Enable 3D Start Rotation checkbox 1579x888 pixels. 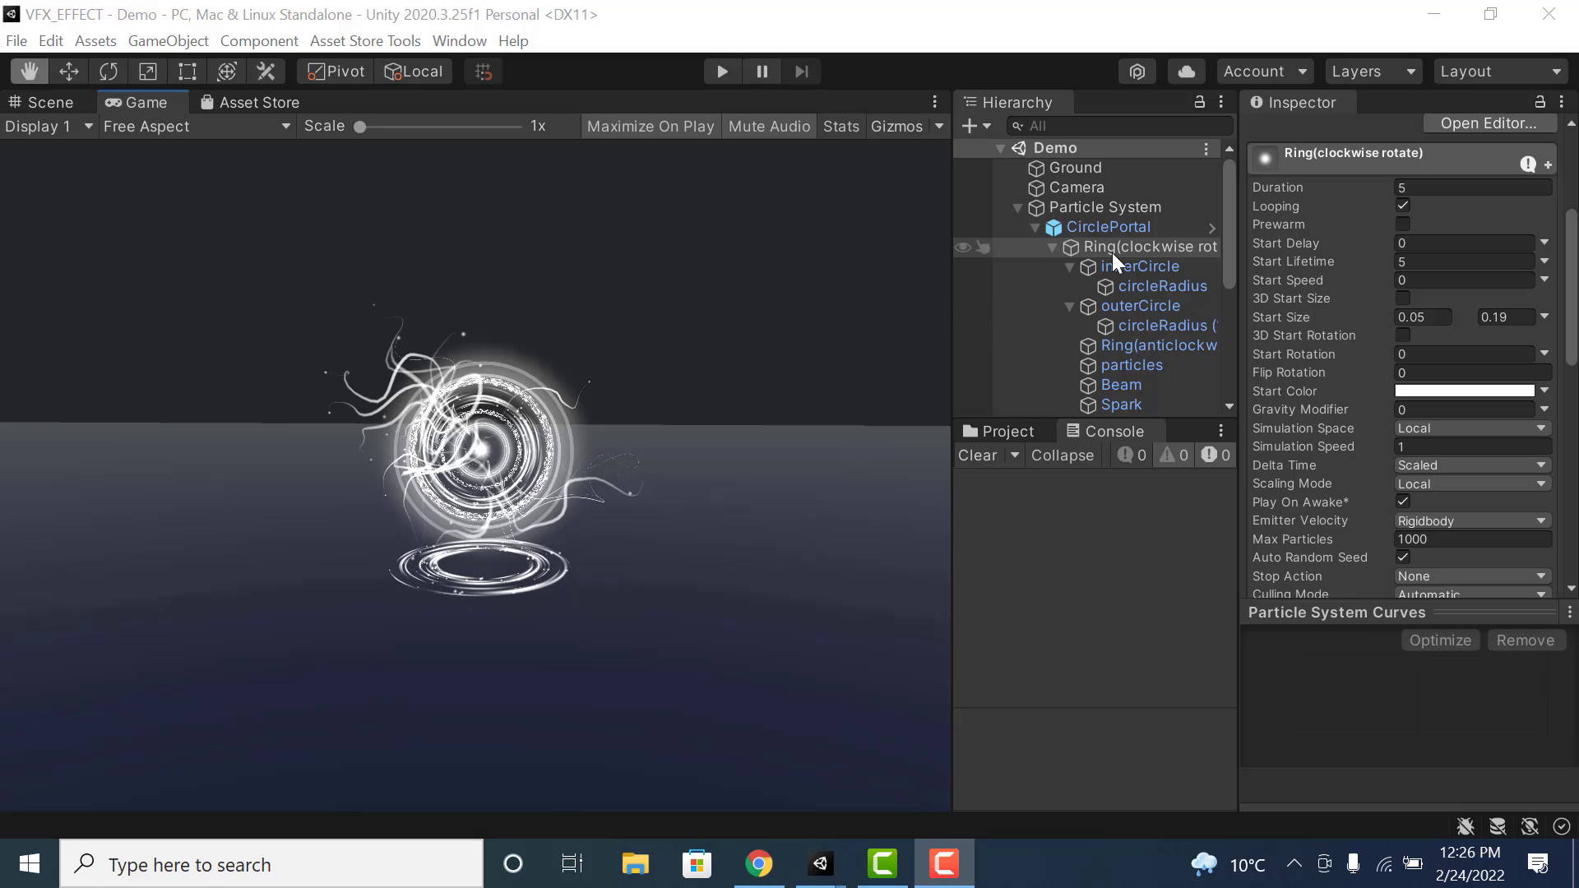(1403, 335)
